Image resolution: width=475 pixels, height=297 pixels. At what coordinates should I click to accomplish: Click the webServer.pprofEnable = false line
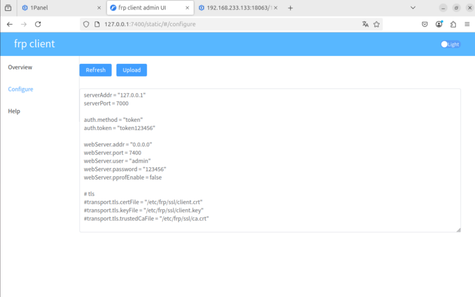click(122, 177)
